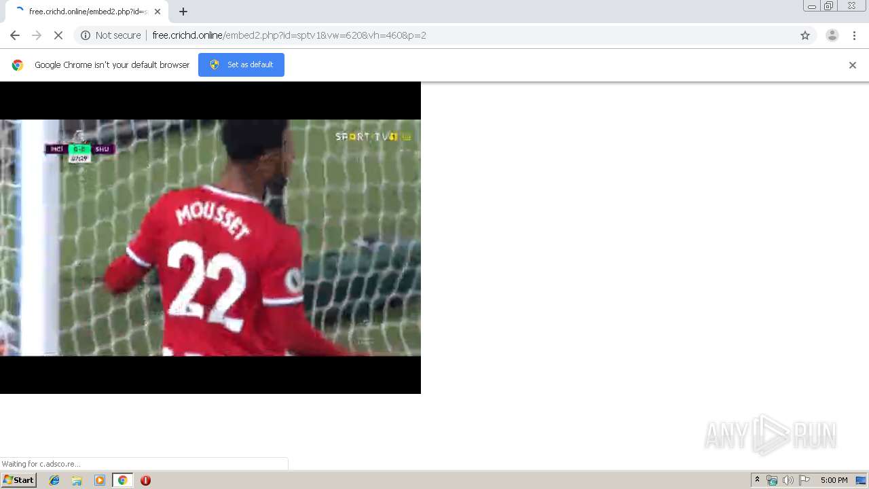869x489 pixels.
Task: Click Set as default button
Action: [x=241, y=65]
